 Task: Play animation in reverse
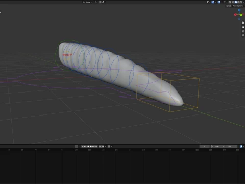click(88, 146)
